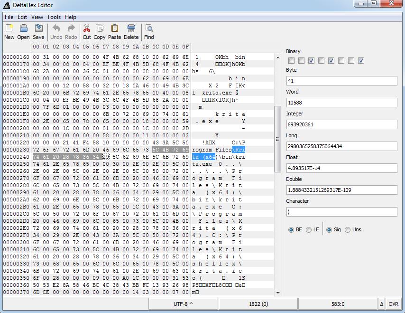Viewport: 405px width, 313px height.
Task: Toggle the last Binary bit checkbox
Action: click(361, 60)
